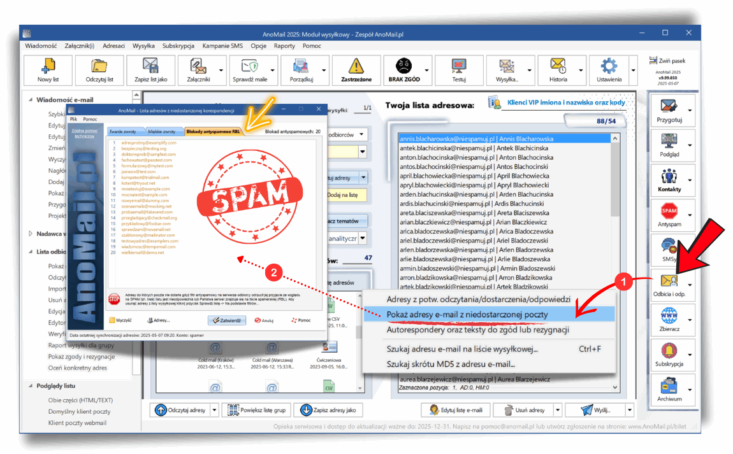Open the Zastrzeżone warning triangle button

coord(356,70)
